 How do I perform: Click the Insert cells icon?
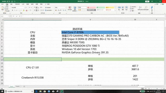119,7
